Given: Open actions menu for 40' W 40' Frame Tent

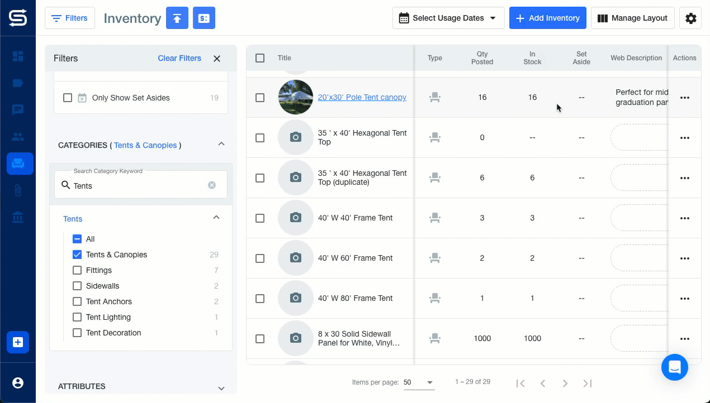Looking at the screenshot, I should click(x=685, y=218).
